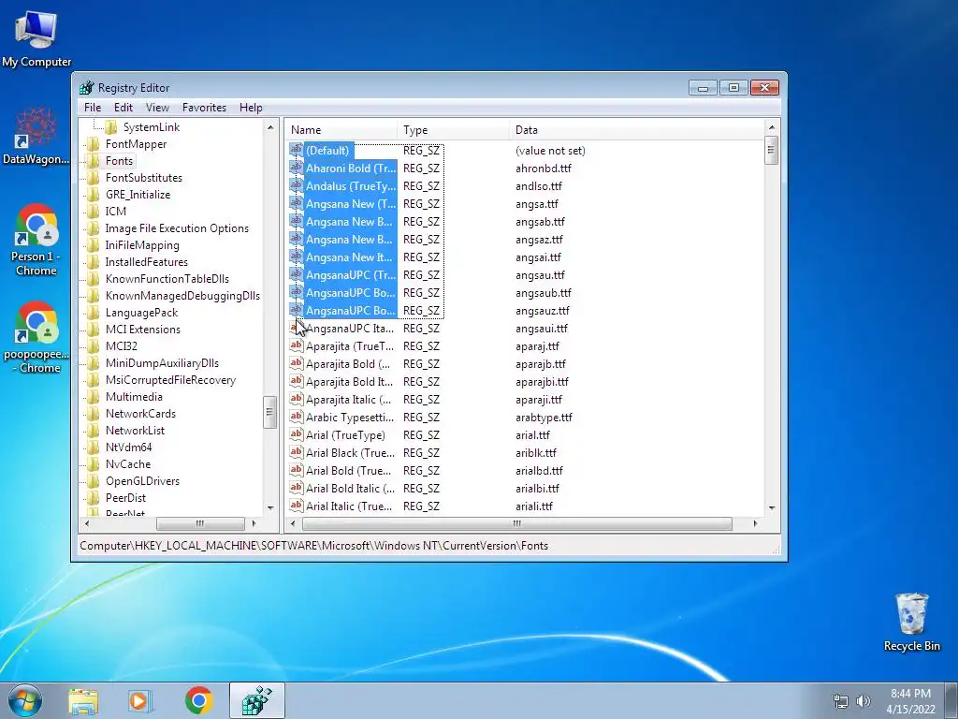Image resolution: width=958 pixels, height=719 pixels.
Task: Click the folder icon for OpenGLDrivers
Action: tap(93, 481)
